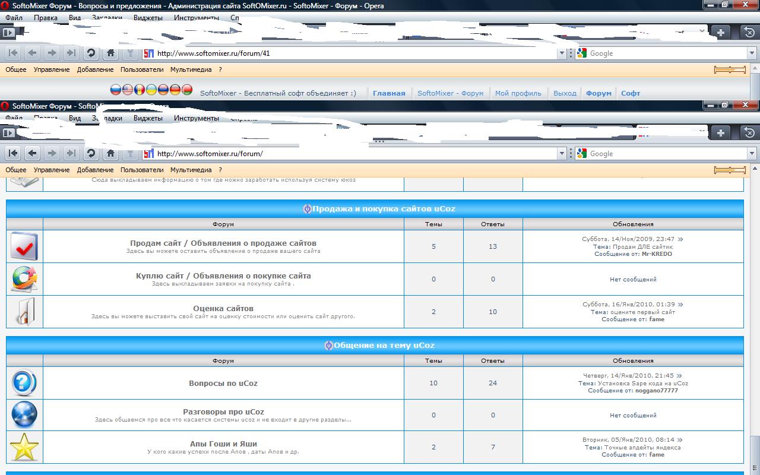Click Rewind in the forum index window

13,153
